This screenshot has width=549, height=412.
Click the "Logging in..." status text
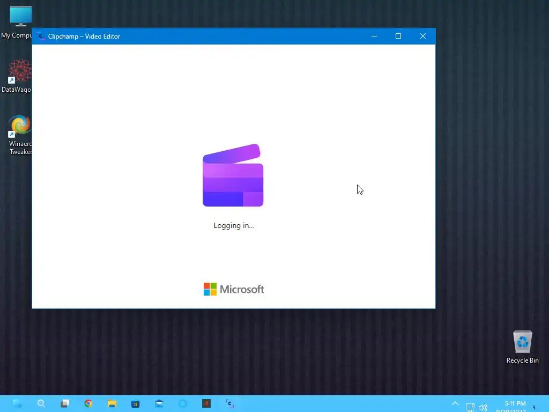coord(234,226)
